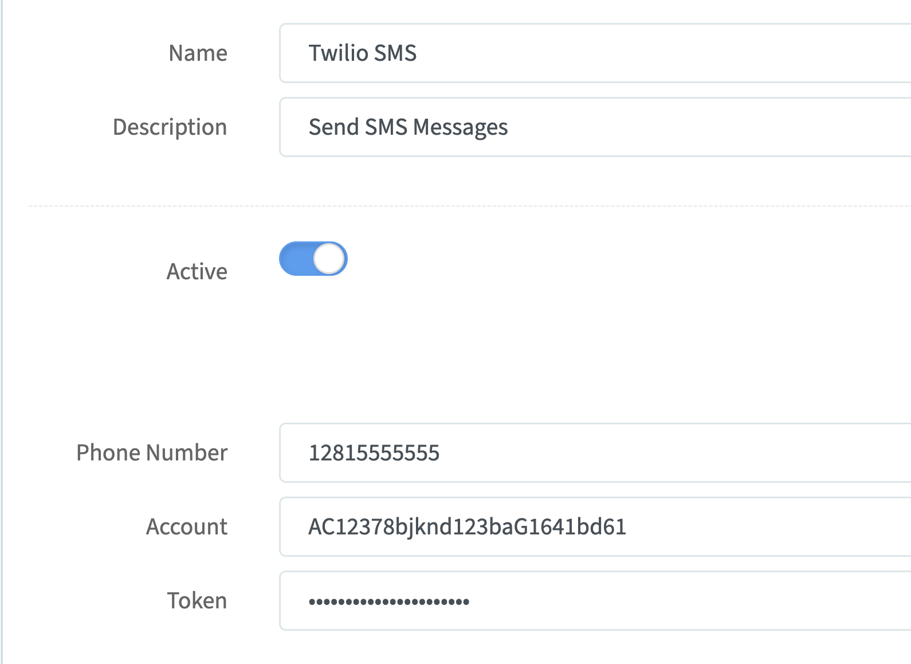The width and height of the screenshot is (911, 664).
Task: Toggle the Active switch off
Action: [313, 259]
